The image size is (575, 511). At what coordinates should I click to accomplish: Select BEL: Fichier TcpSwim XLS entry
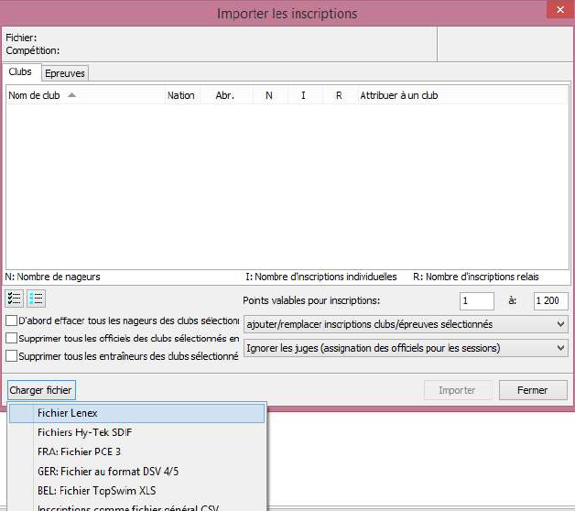[96, 491]
